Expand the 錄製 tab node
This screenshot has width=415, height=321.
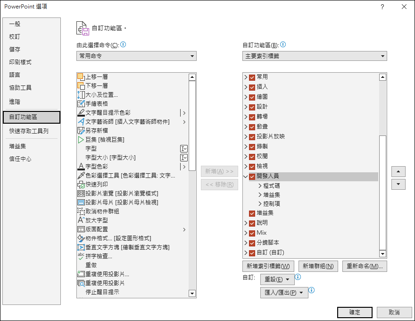coord(246,147)
